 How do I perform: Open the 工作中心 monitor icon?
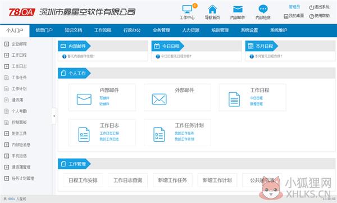tap(187, 9)
